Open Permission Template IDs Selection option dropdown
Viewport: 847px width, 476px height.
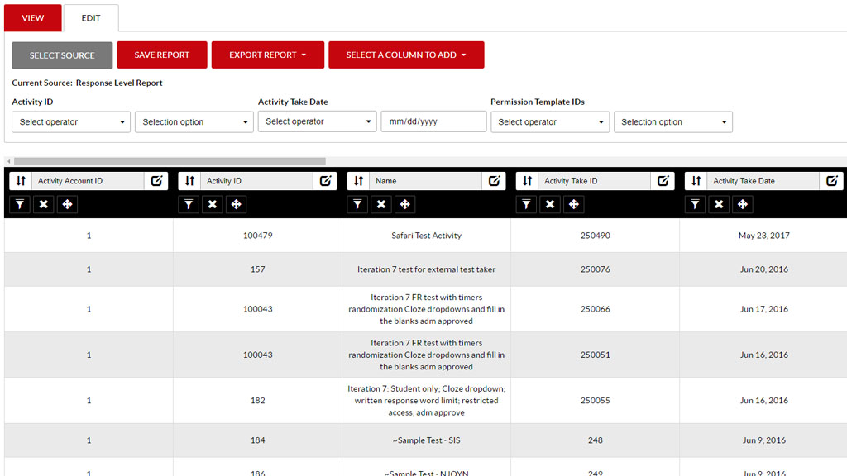(673, 122)
